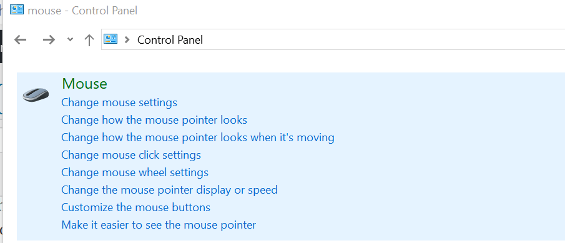Open the green Mouse heading
The width and height of the screenshot is (565, 243).
pos(85,84)
